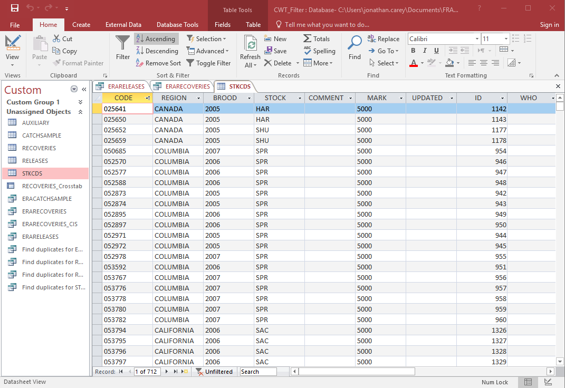Align text left
The width and height of the screenshot is (565, 388).
click(472, 63)
